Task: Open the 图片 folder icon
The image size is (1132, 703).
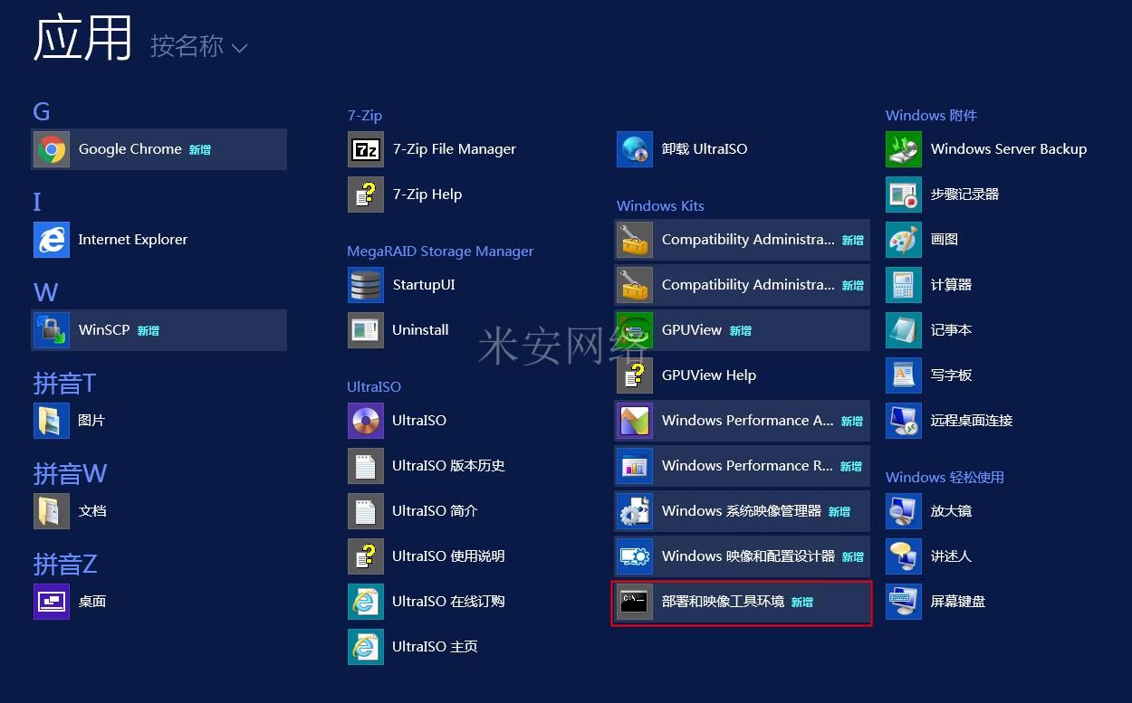Action: pyautogui.click(x=52, y=421)
